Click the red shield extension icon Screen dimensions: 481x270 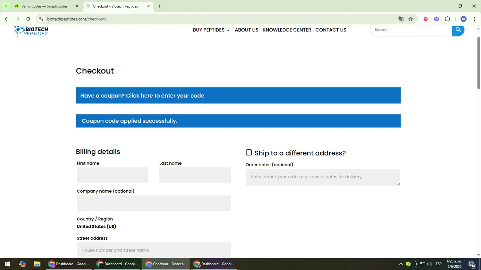click(x=426, y=19)
